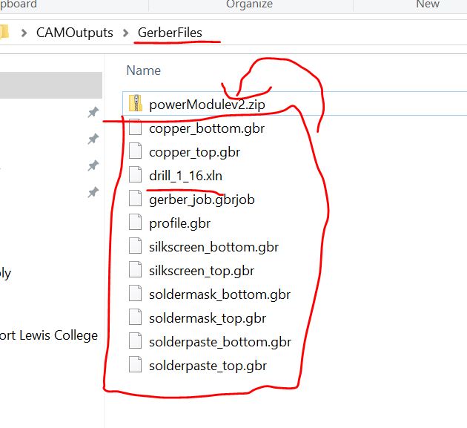Click the gerber_job.gbrjob file icon
This screenshot has width=467, height=428.
click(x=134, y=199)
